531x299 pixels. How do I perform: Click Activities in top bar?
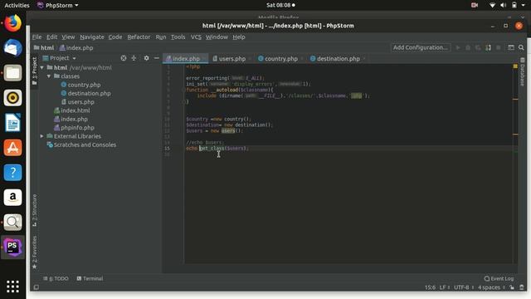point(17,5)
